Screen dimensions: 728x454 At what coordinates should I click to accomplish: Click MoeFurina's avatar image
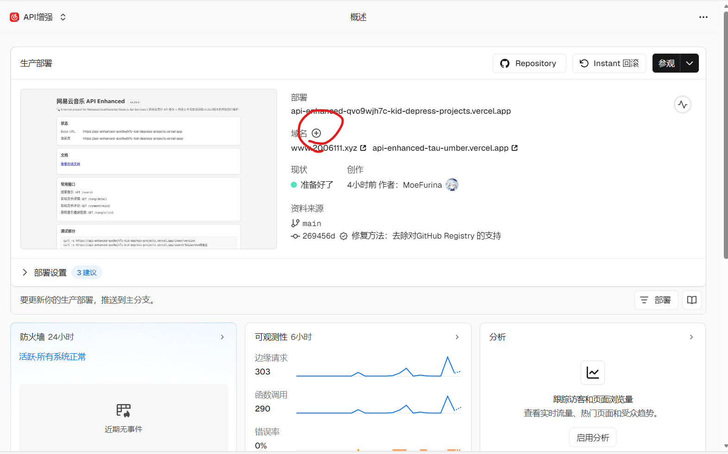point(452,185)
